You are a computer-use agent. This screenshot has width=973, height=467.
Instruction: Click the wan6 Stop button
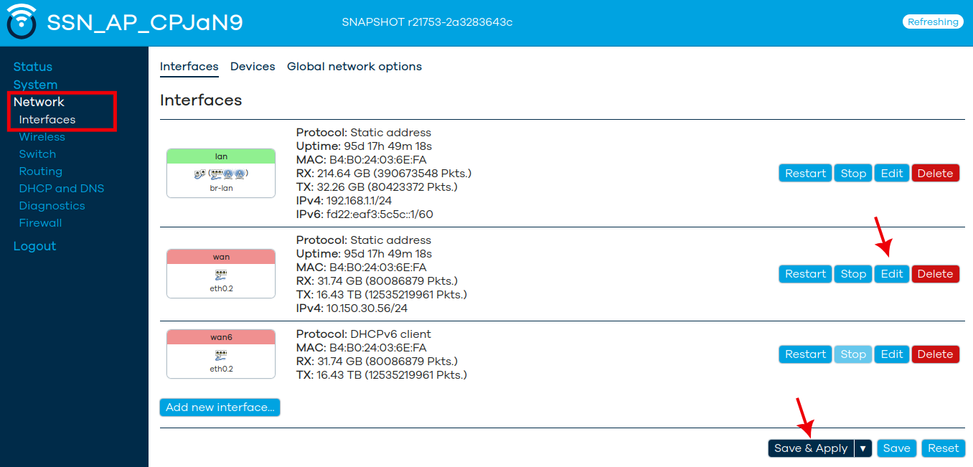coord(853,354)
